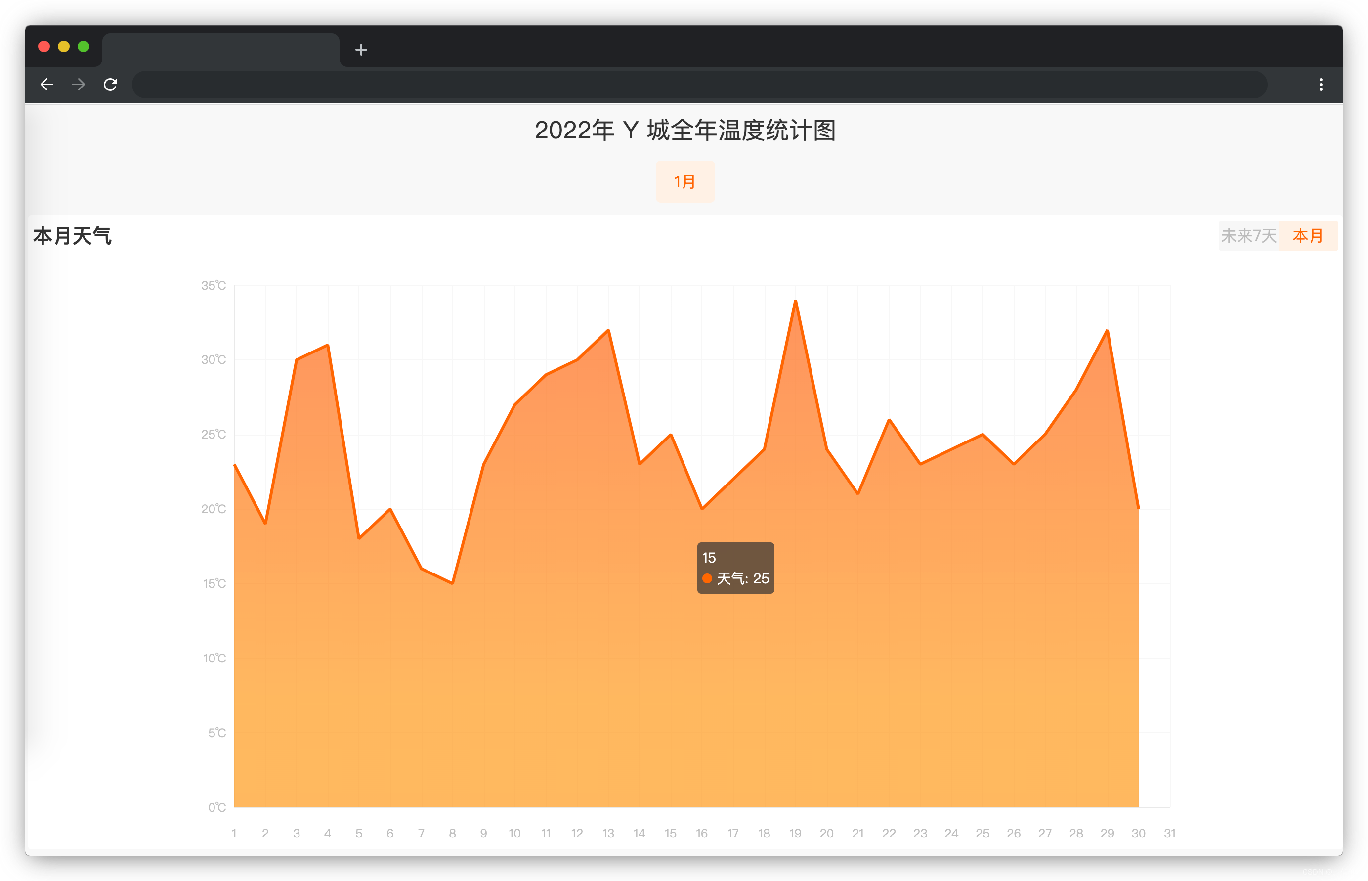The height and width of the screenshot is (881, 1368).
Task: Open a new browser tab
Action: pos(361,50)
